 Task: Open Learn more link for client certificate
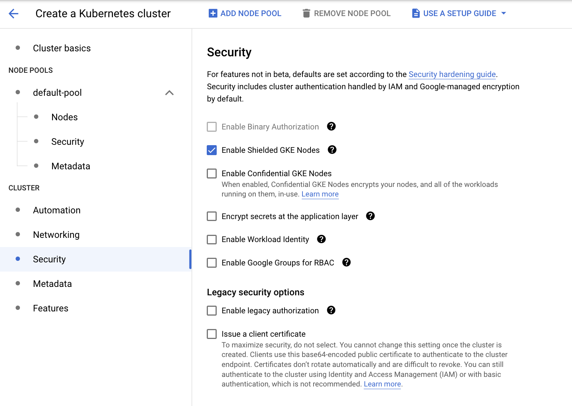(x=382, y=384)
